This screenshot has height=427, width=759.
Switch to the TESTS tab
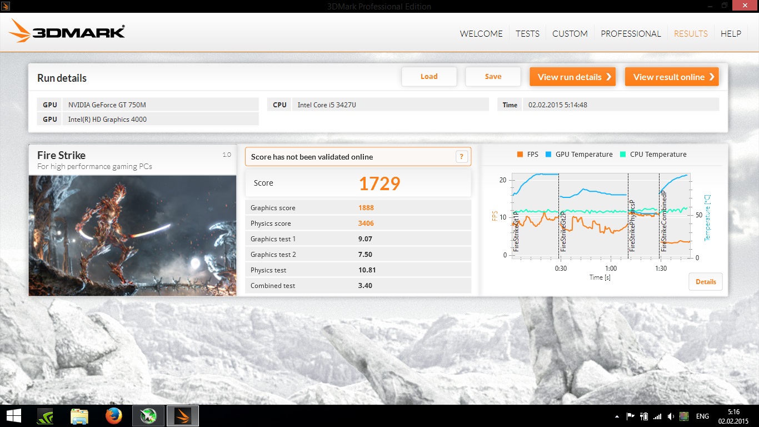tap(527, 33)
